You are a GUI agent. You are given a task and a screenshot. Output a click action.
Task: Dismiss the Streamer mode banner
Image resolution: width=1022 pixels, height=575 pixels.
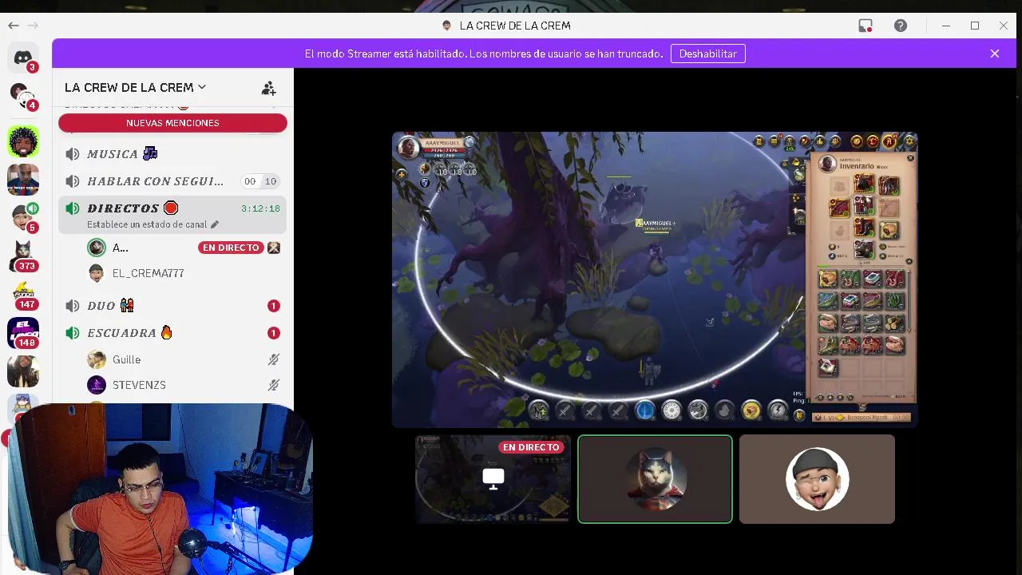click(x=995, y=54)
